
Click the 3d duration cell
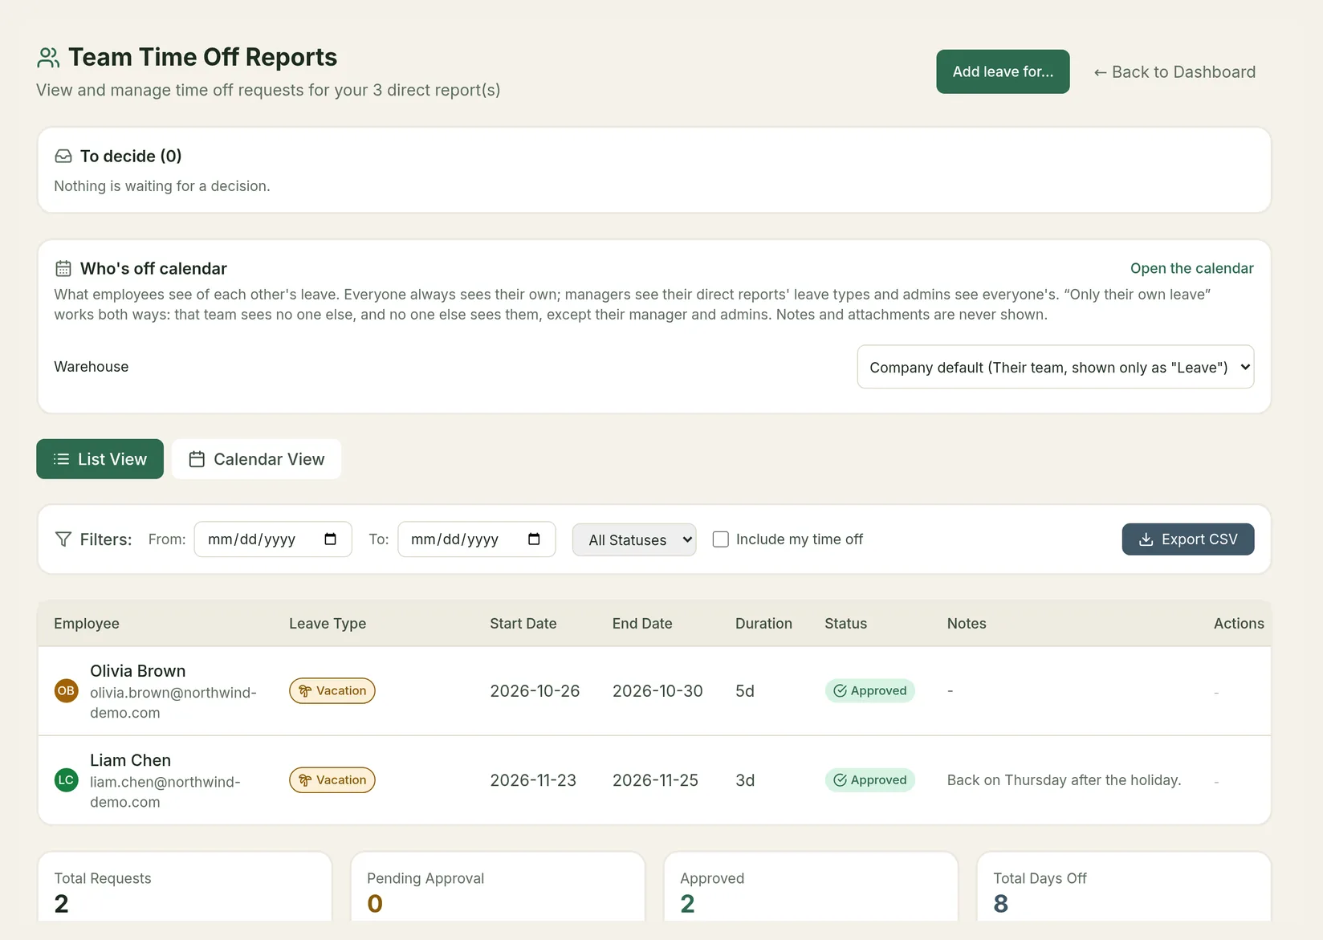click(x=745, y=780)
